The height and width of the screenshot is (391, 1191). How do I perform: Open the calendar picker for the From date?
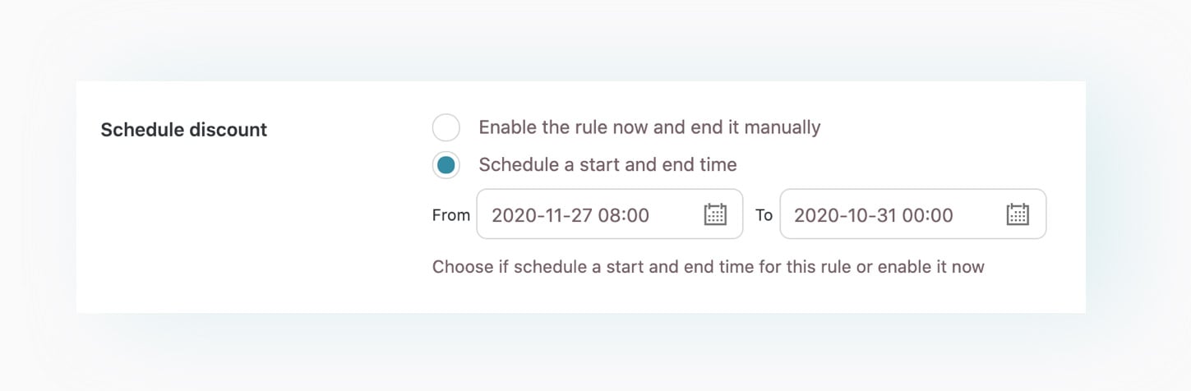(x=715, y=214)
